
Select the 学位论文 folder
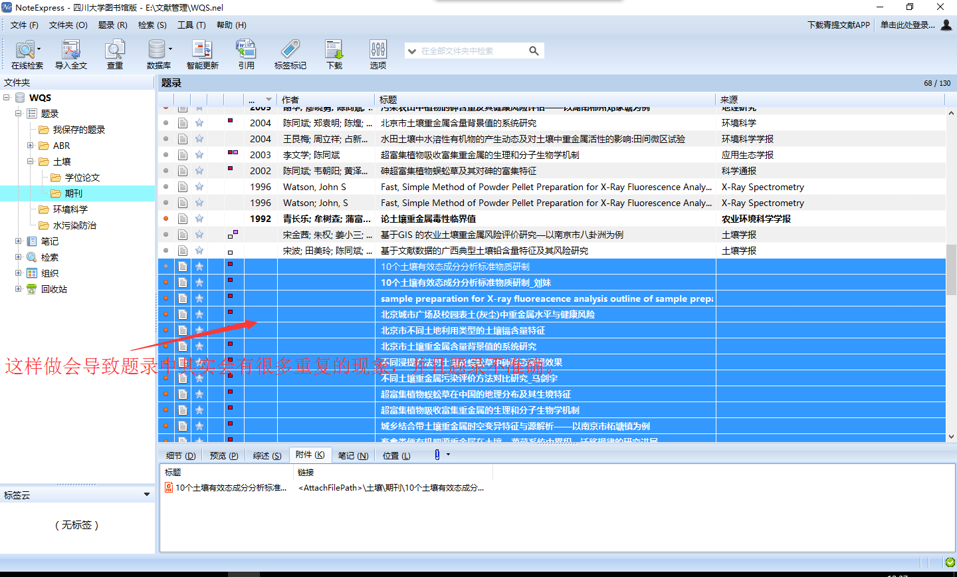[x=82, y=177]
